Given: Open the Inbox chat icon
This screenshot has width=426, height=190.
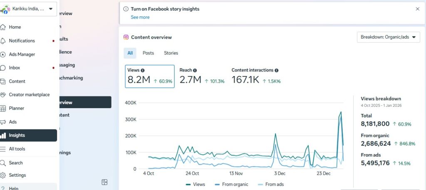Looking at the screenshot, I should 3,68.
